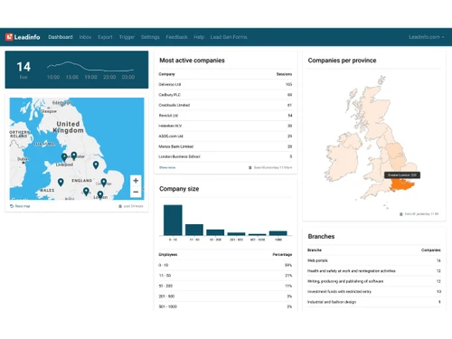452x339 pixels.
Task: Click the map pin near Wales border
Action: [61, 182]
